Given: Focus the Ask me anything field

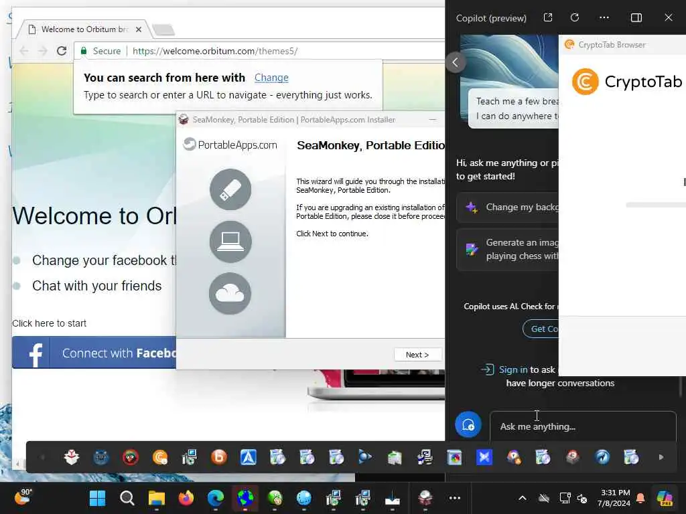Looking at the screenshot, I should point(583,426).
